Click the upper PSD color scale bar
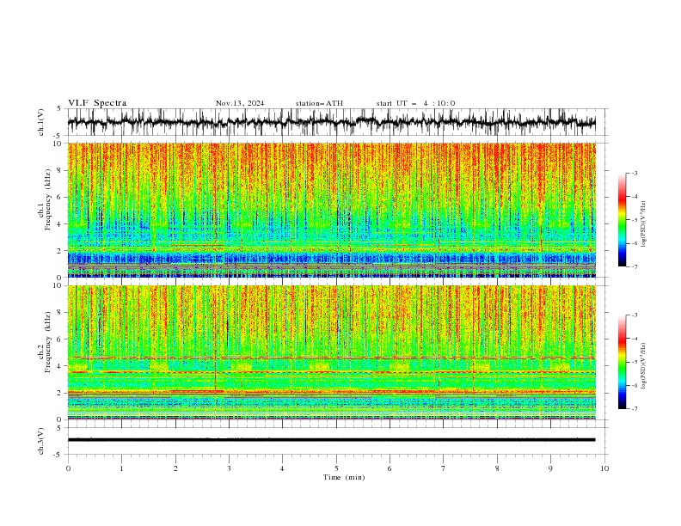Image resolution: width=681 pixels, height=526 pixels. (622, 220)
